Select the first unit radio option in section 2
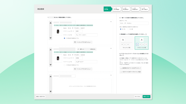 click(121, 29)
